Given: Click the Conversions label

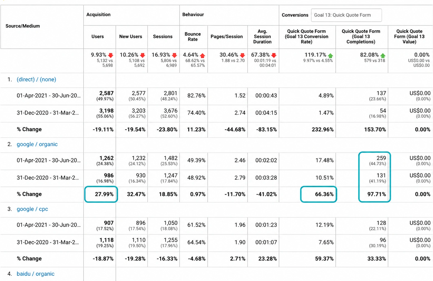Looking at the screenshot, I should coord(295,15).
